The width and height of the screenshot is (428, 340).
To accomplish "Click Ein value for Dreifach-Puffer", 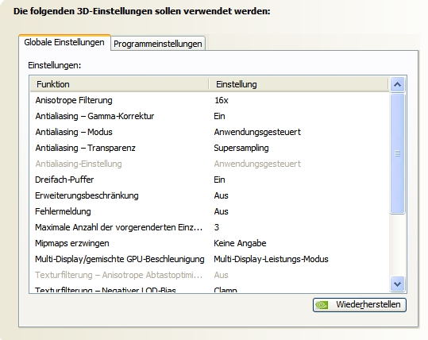I will point(219,180).
